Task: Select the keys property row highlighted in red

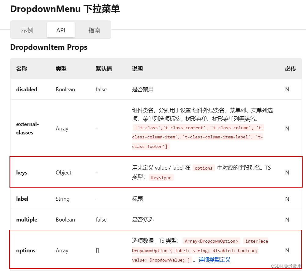Action: [153, 172]
